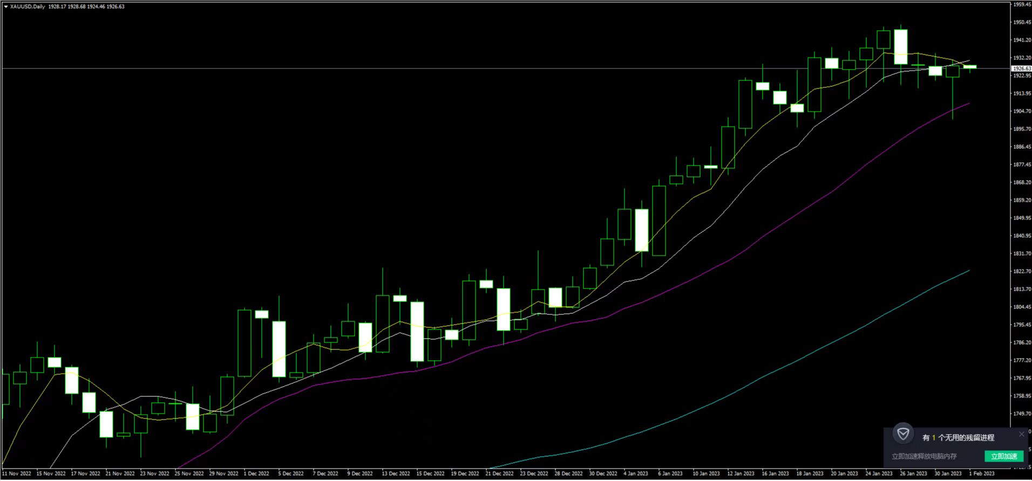Click the XAUUSD.Daily chart title text

(28, 6)
